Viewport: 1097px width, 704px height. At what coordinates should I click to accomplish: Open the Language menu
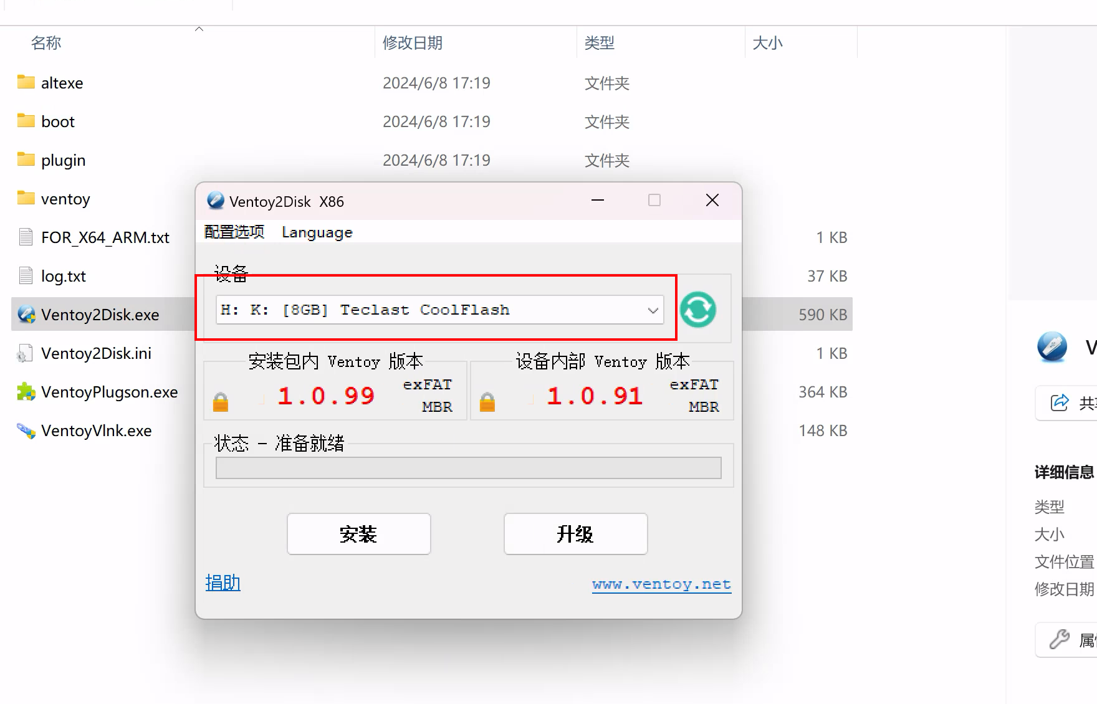(317, 232)
